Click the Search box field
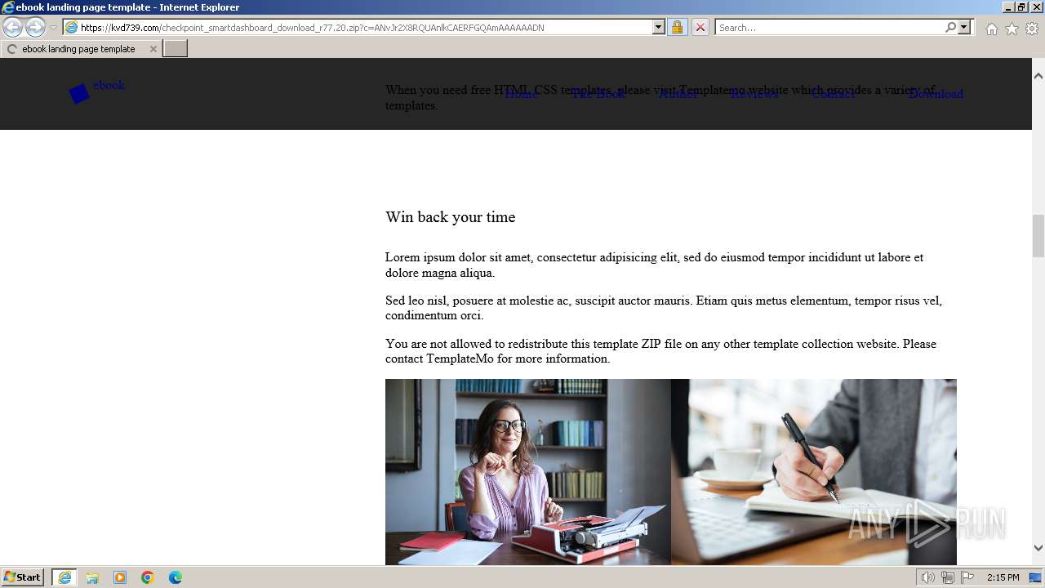Viewport: 1045px width, 588px height. (829, 28)
